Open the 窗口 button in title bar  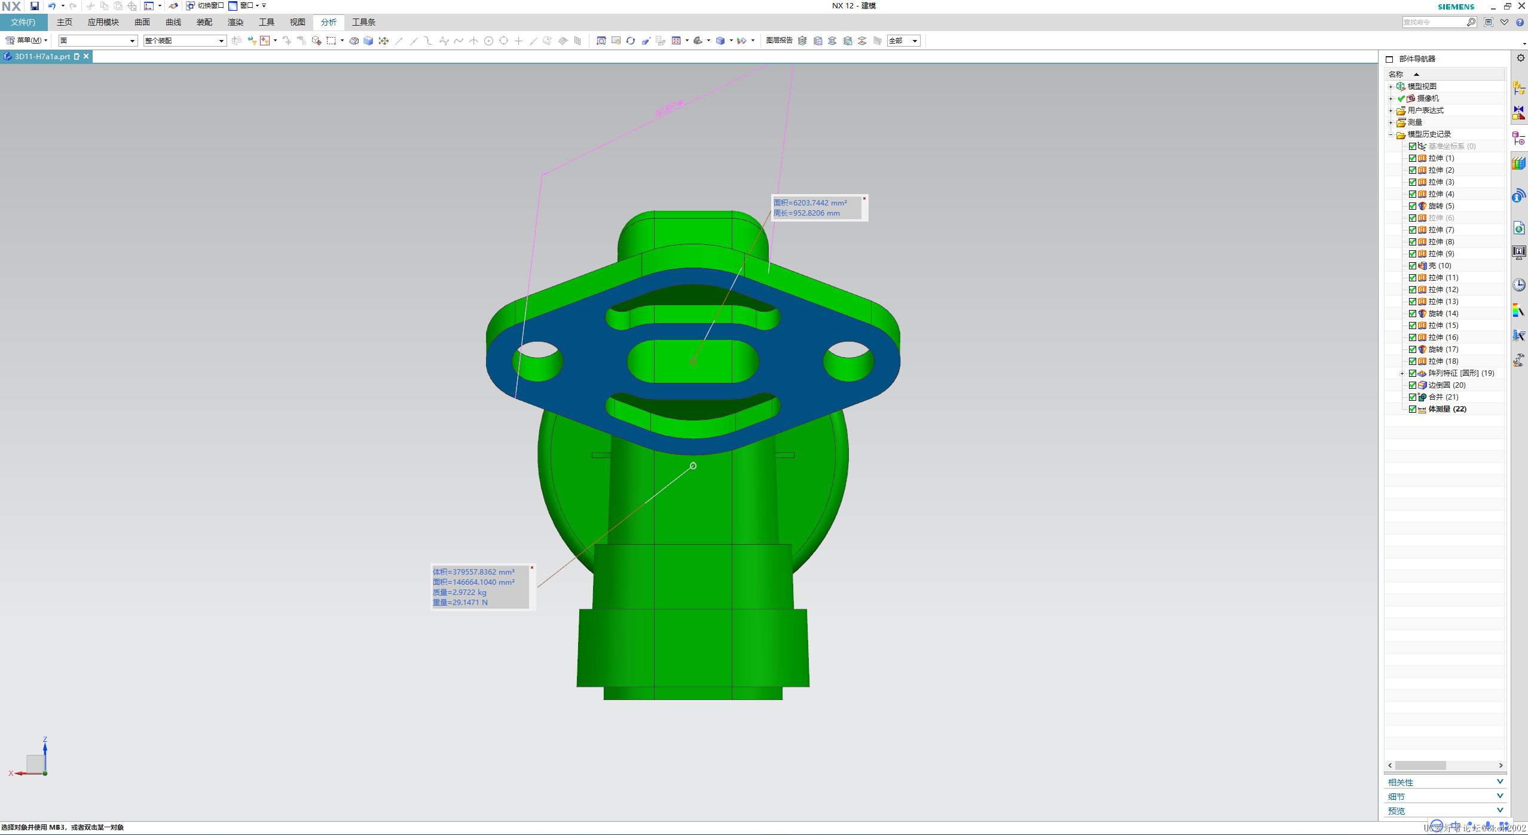pos(243,6)
